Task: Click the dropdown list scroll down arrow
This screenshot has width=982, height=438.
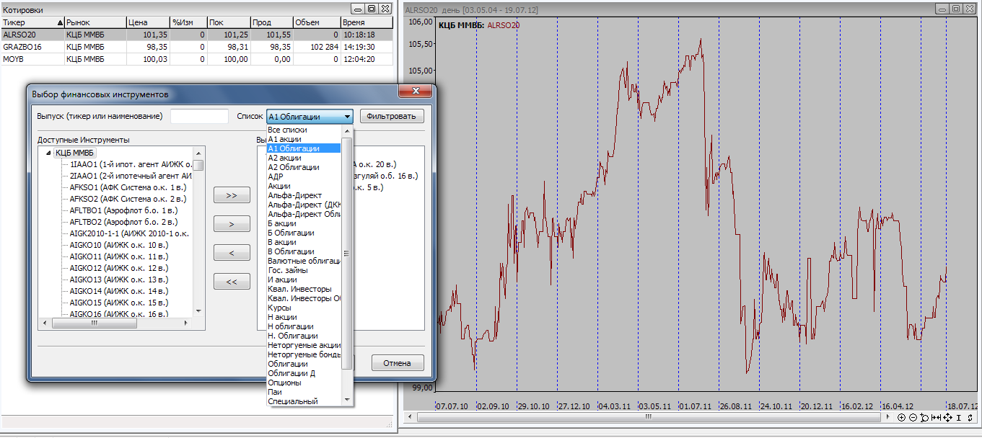Action: pos(347,400)
